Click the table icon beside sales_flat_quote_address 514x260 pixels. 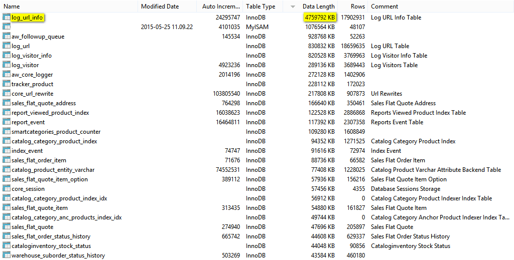(x=6, y=103)
